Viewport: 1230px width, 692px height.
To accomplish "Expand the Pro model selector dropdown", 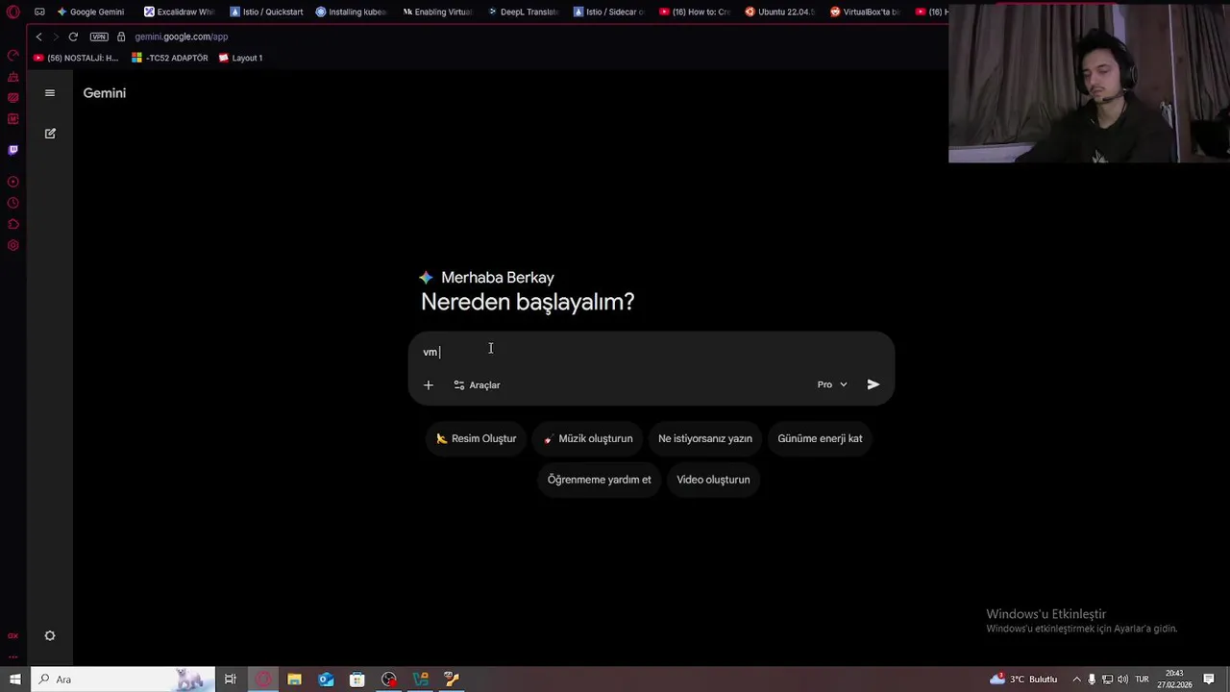I will pyautogui.click(x=832, y=384).
